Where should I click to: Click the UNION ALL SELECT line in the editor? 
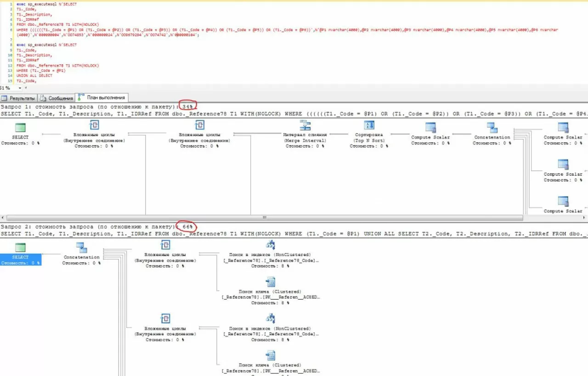click(x=34, y=76)
